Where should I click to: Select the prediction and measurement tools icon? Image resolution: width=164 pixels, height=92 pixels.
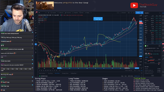point(36,30)
